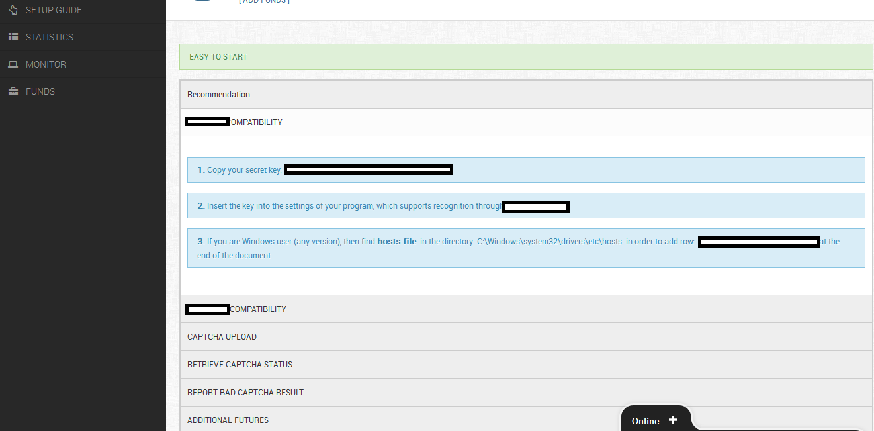Expand the lower Compatibility section header
The image size is (874, 431).
coord(526,309)
